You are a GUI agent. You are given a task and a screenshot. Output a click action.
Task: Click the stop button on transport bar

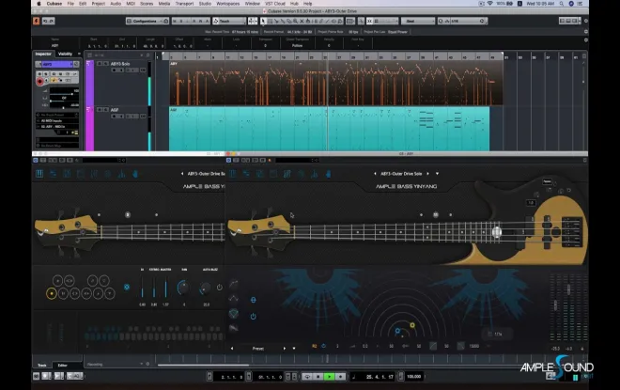318,377
